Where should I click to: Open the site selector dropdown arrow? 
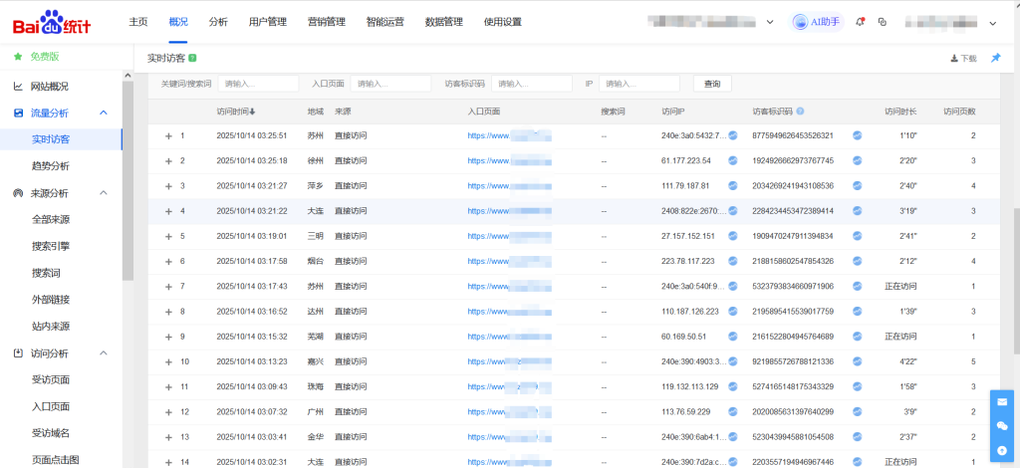tap(770, 22)
